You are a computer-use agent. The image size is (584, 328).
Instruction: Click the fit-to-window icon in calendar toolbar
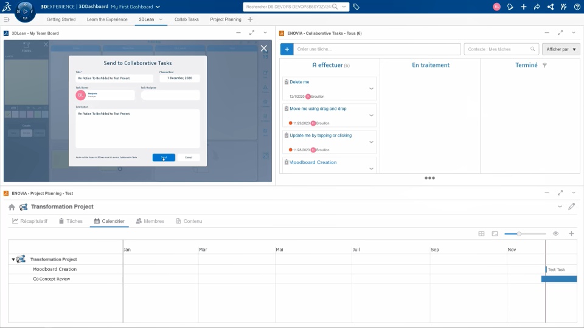[495, 233]
